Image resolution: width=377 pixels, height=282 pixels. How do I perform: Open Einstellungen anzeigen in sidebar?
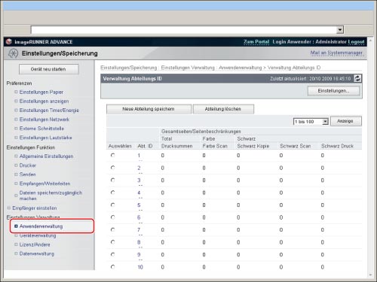click(x=44, y=102)
